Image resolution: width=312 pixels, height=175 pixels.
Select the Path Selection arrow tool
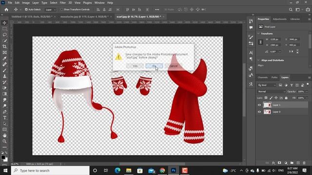click(4, 123)
